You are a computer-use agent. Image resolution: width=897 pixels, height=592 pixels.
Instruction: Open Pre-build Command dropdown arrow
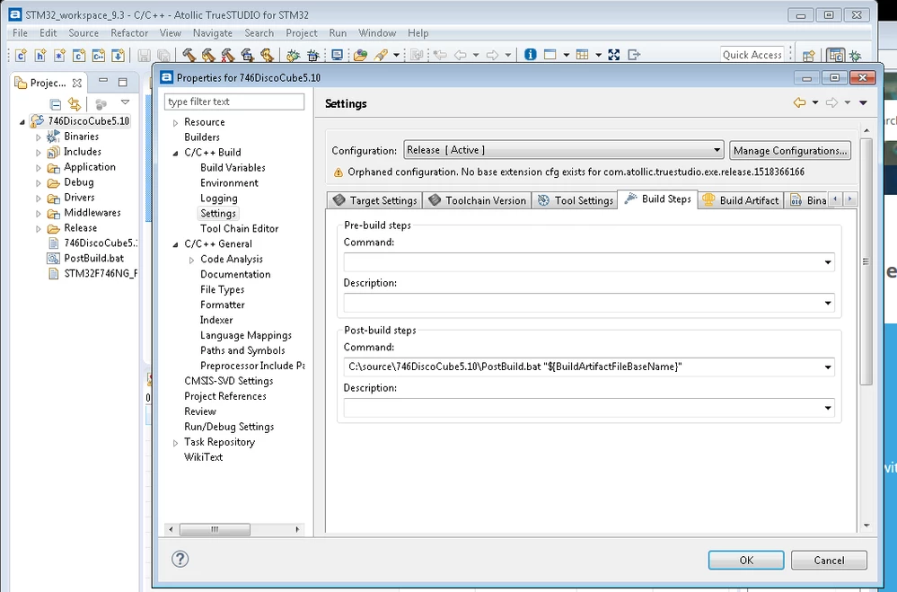pos(827,262)
